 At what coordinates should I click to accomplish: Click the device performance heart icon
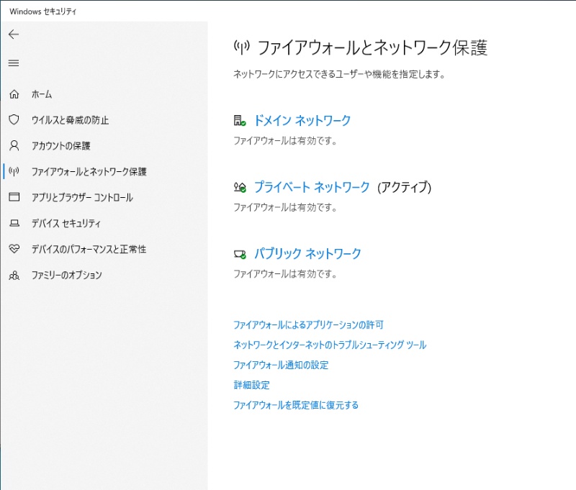point(14,249)
